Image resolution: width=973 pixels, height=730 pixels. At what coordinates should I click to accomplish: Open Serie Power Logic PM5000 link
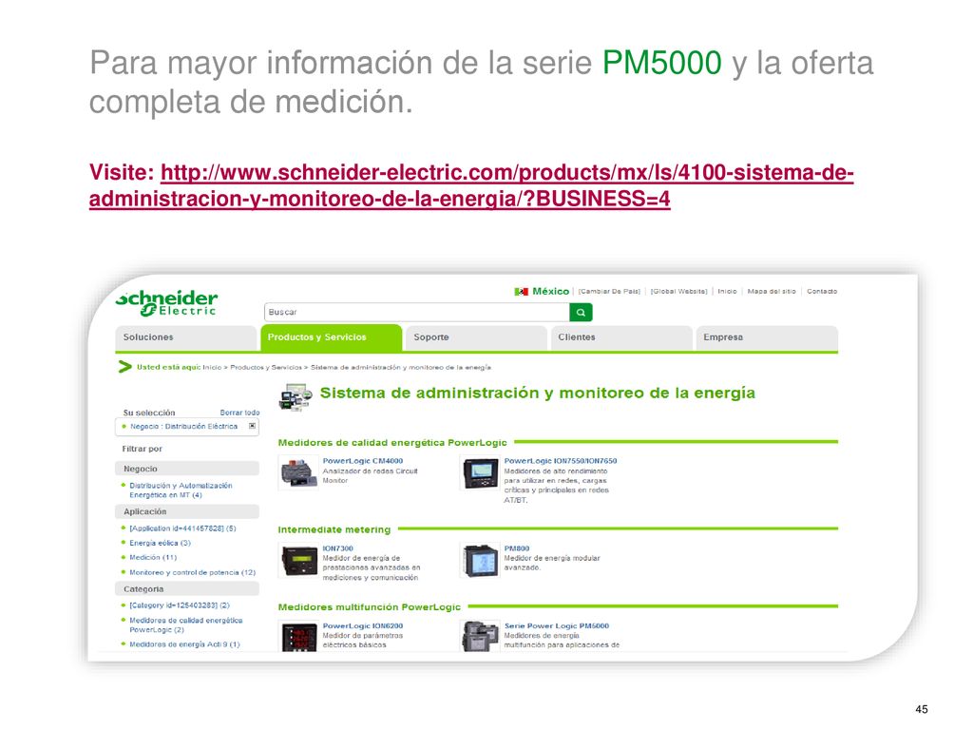coord(557,626)
